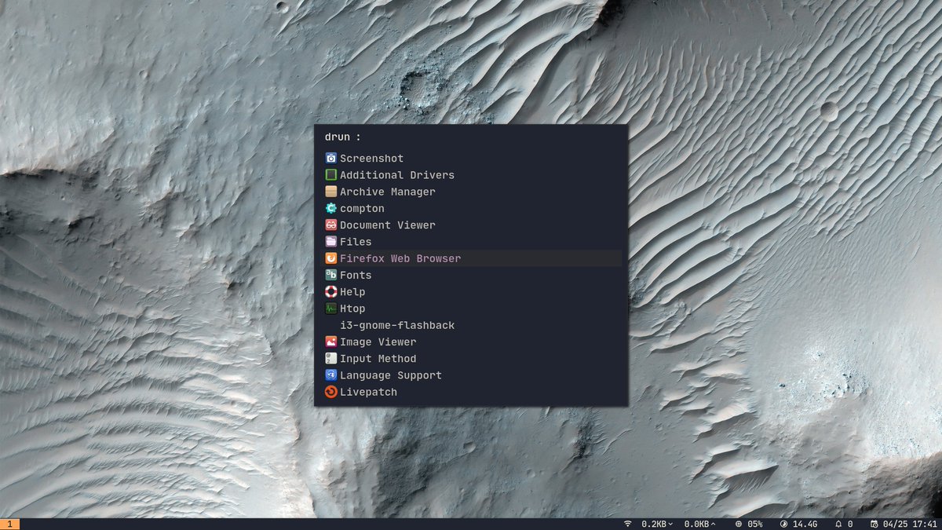Open Files via the folder icon
Image resolution: width=942 pixels, height=530 pixels.
(x=330, y=241)
